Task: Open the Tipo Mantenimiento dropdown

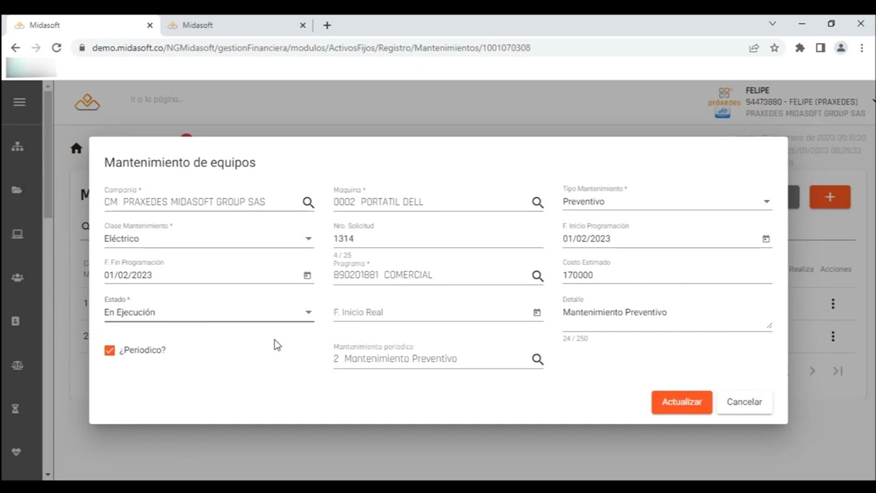Action: point(667,202)
